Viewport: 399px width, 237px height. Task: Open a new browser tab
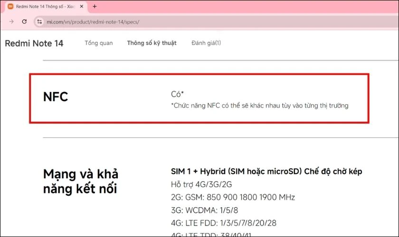coord(95,6)
